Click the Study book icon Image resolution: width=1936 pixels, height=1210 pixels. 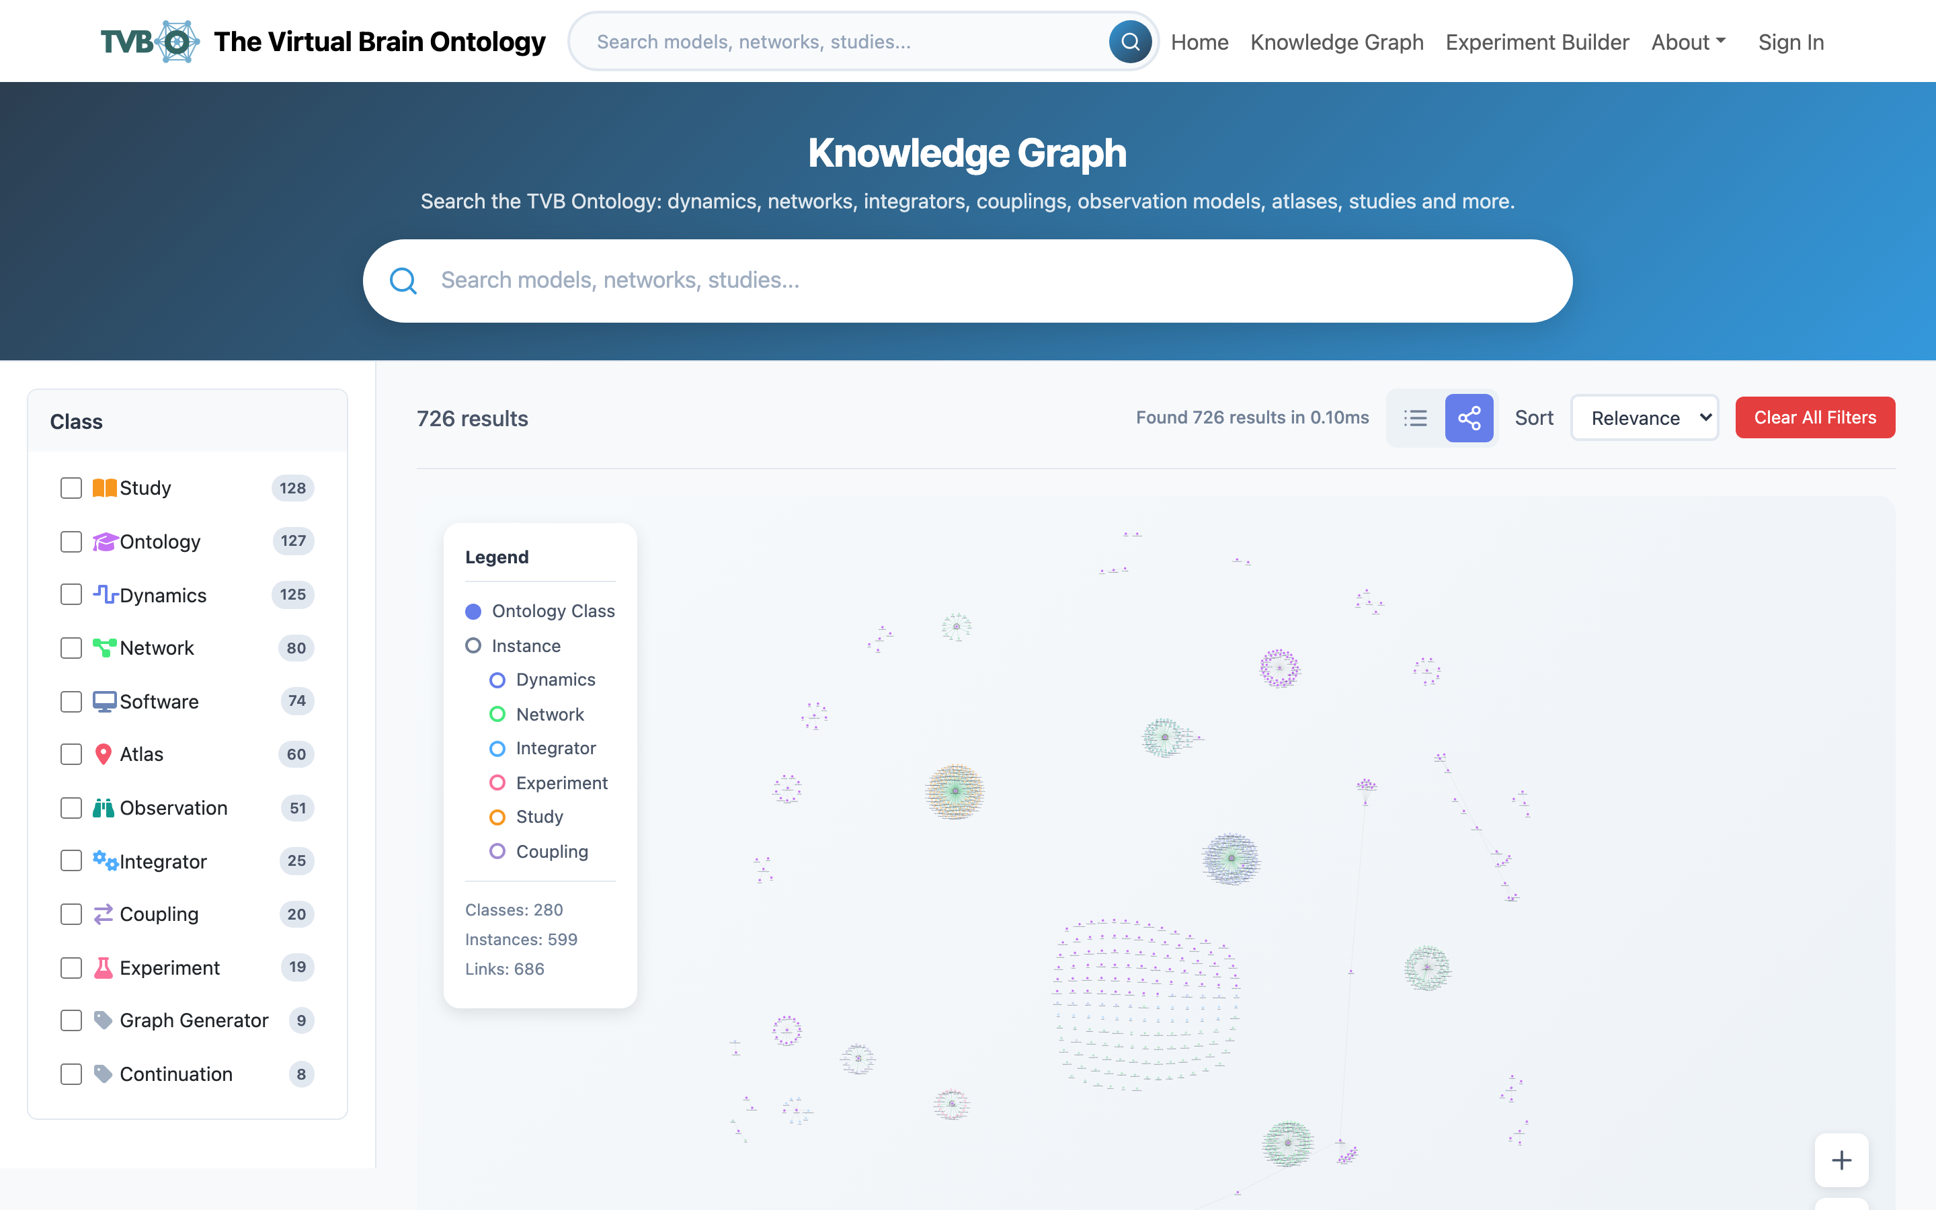[104, 488]
